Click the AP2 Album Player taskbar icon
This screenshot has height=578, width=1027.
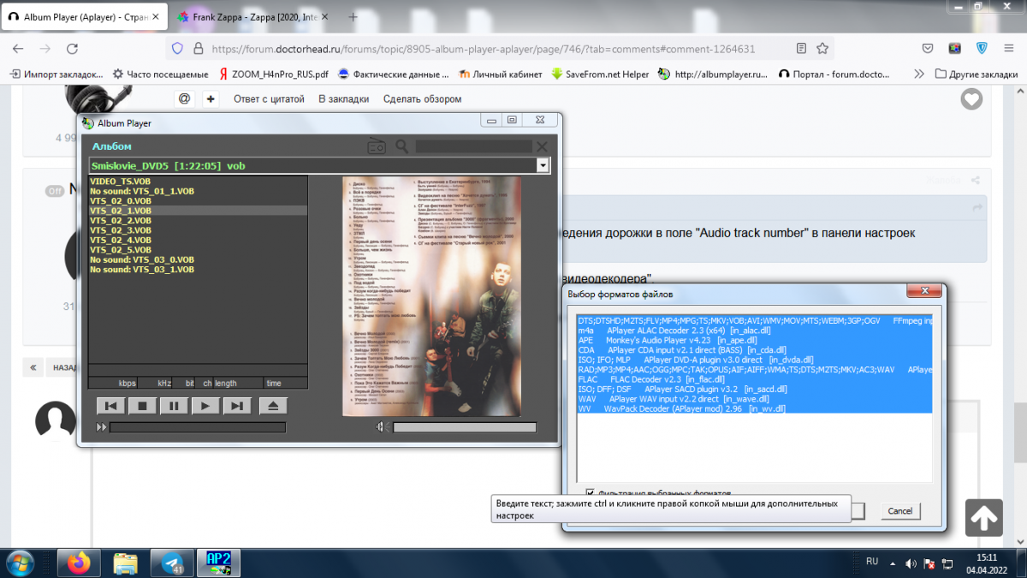pyautogui.click(x=218, y=563)
